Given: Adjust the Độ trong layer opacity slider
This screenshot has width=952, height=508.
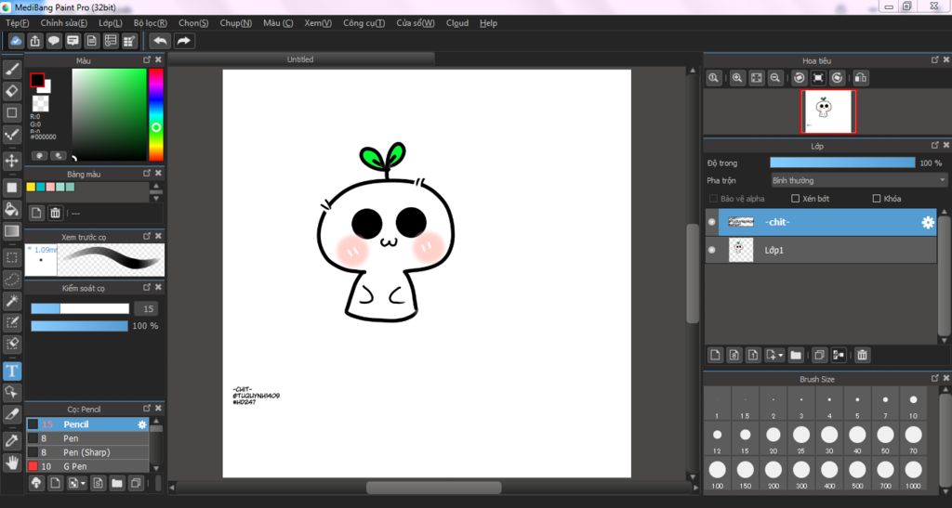Looking at the screenshot, I should (842, 163).
